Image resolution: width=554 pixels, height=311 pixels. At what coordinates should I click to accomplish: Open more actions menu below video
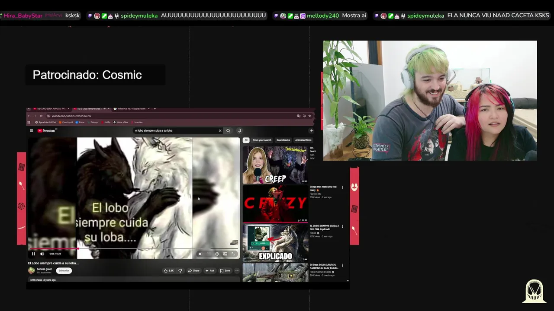click(237, 271)
